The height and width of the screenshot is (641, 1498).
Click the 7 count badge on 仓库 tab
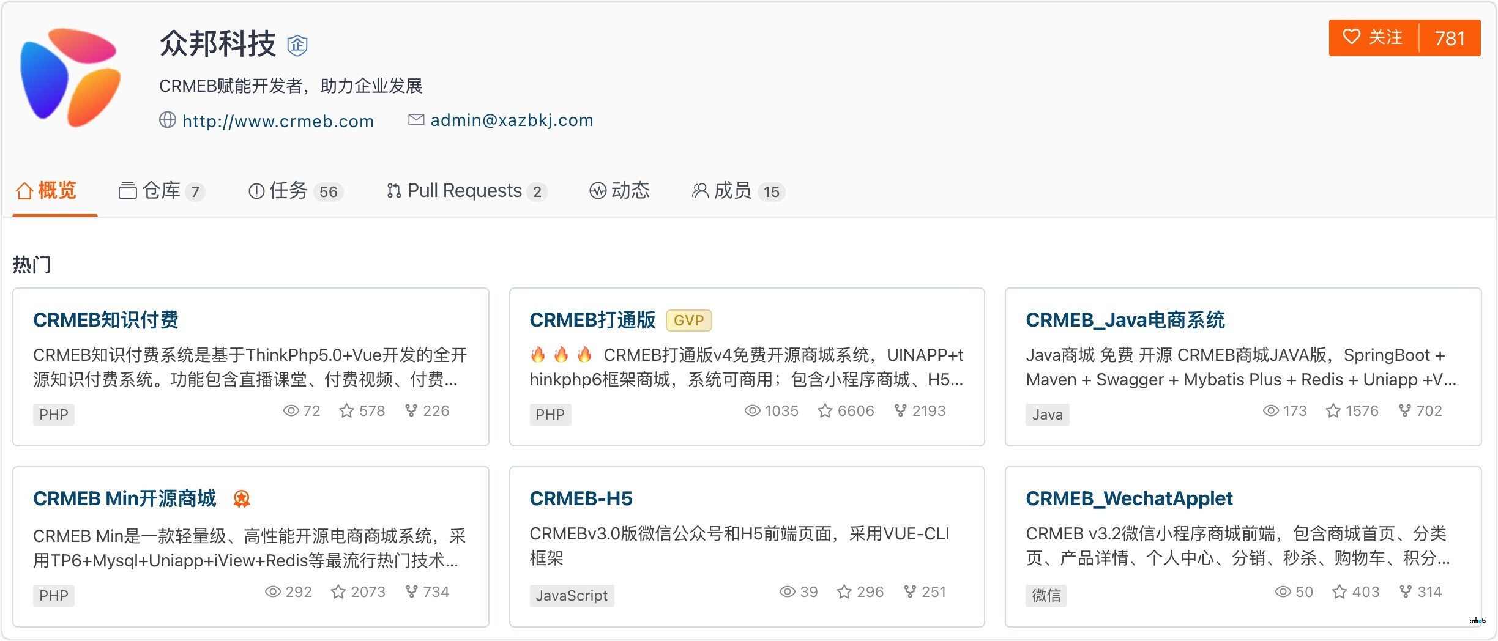[195, 192]
